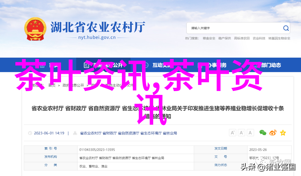Image resolution: width=301 pixels, height=176 pixels.
Task: Add page to favorites star icon
Action: 283,133
